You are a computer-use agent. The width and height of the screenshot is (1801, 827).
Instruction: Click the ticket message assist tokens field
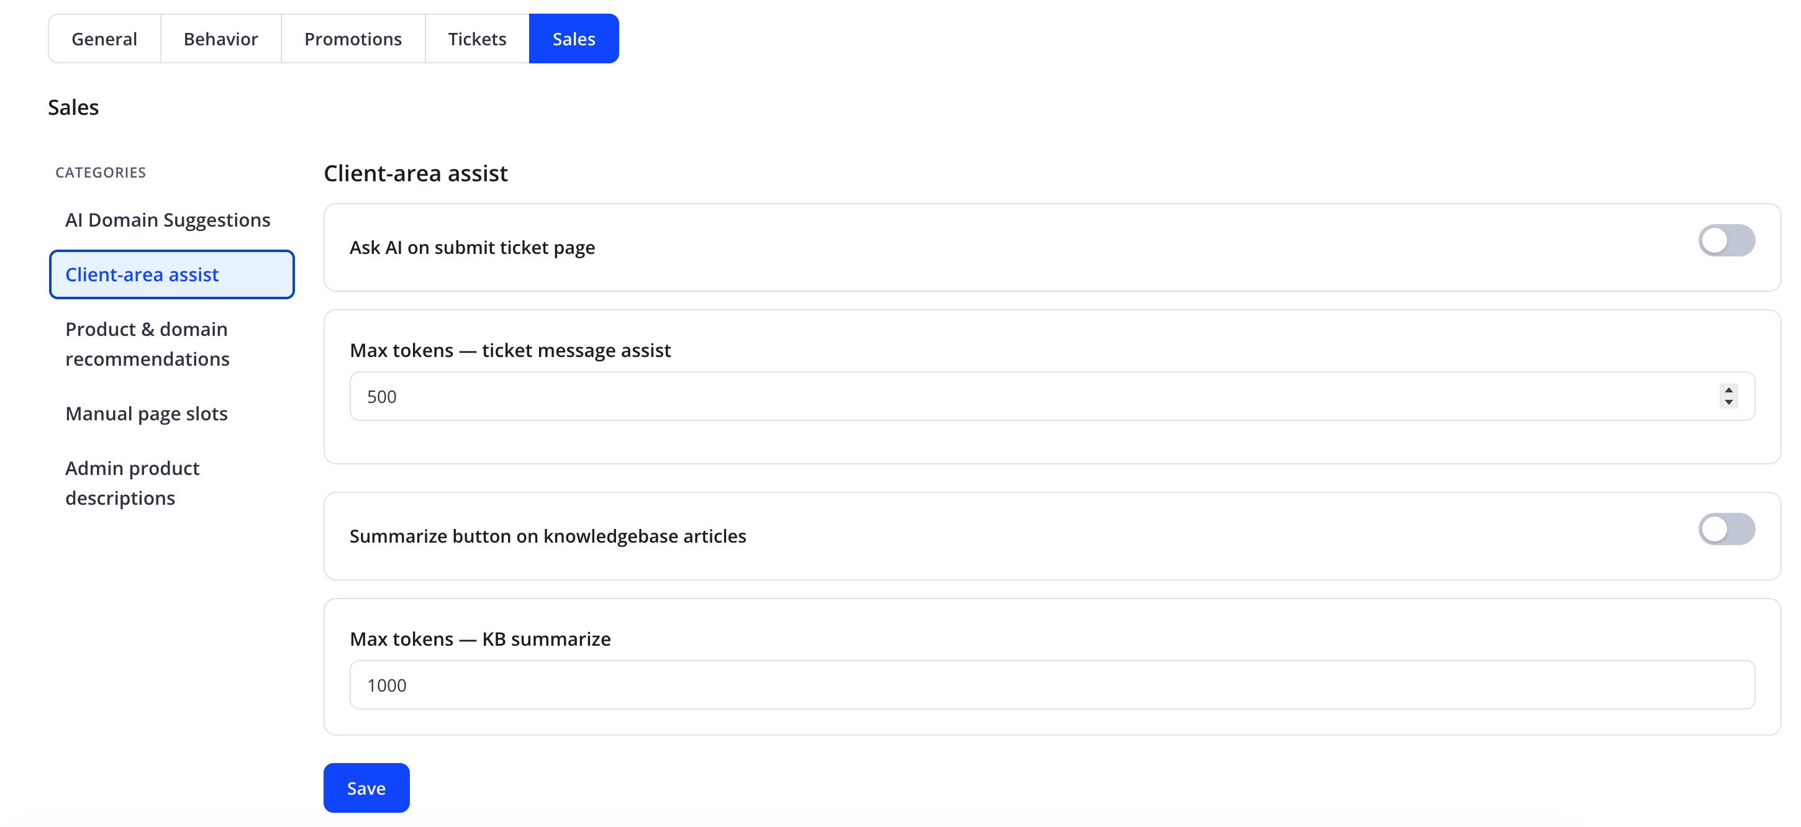tap(1051, 396)
